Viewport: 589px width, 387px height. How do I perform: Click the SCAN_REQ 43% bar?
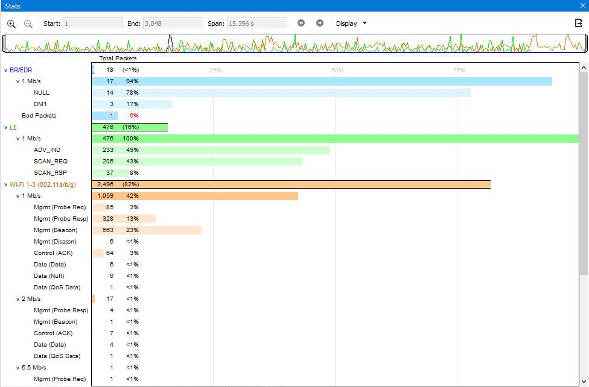[197, 162]
